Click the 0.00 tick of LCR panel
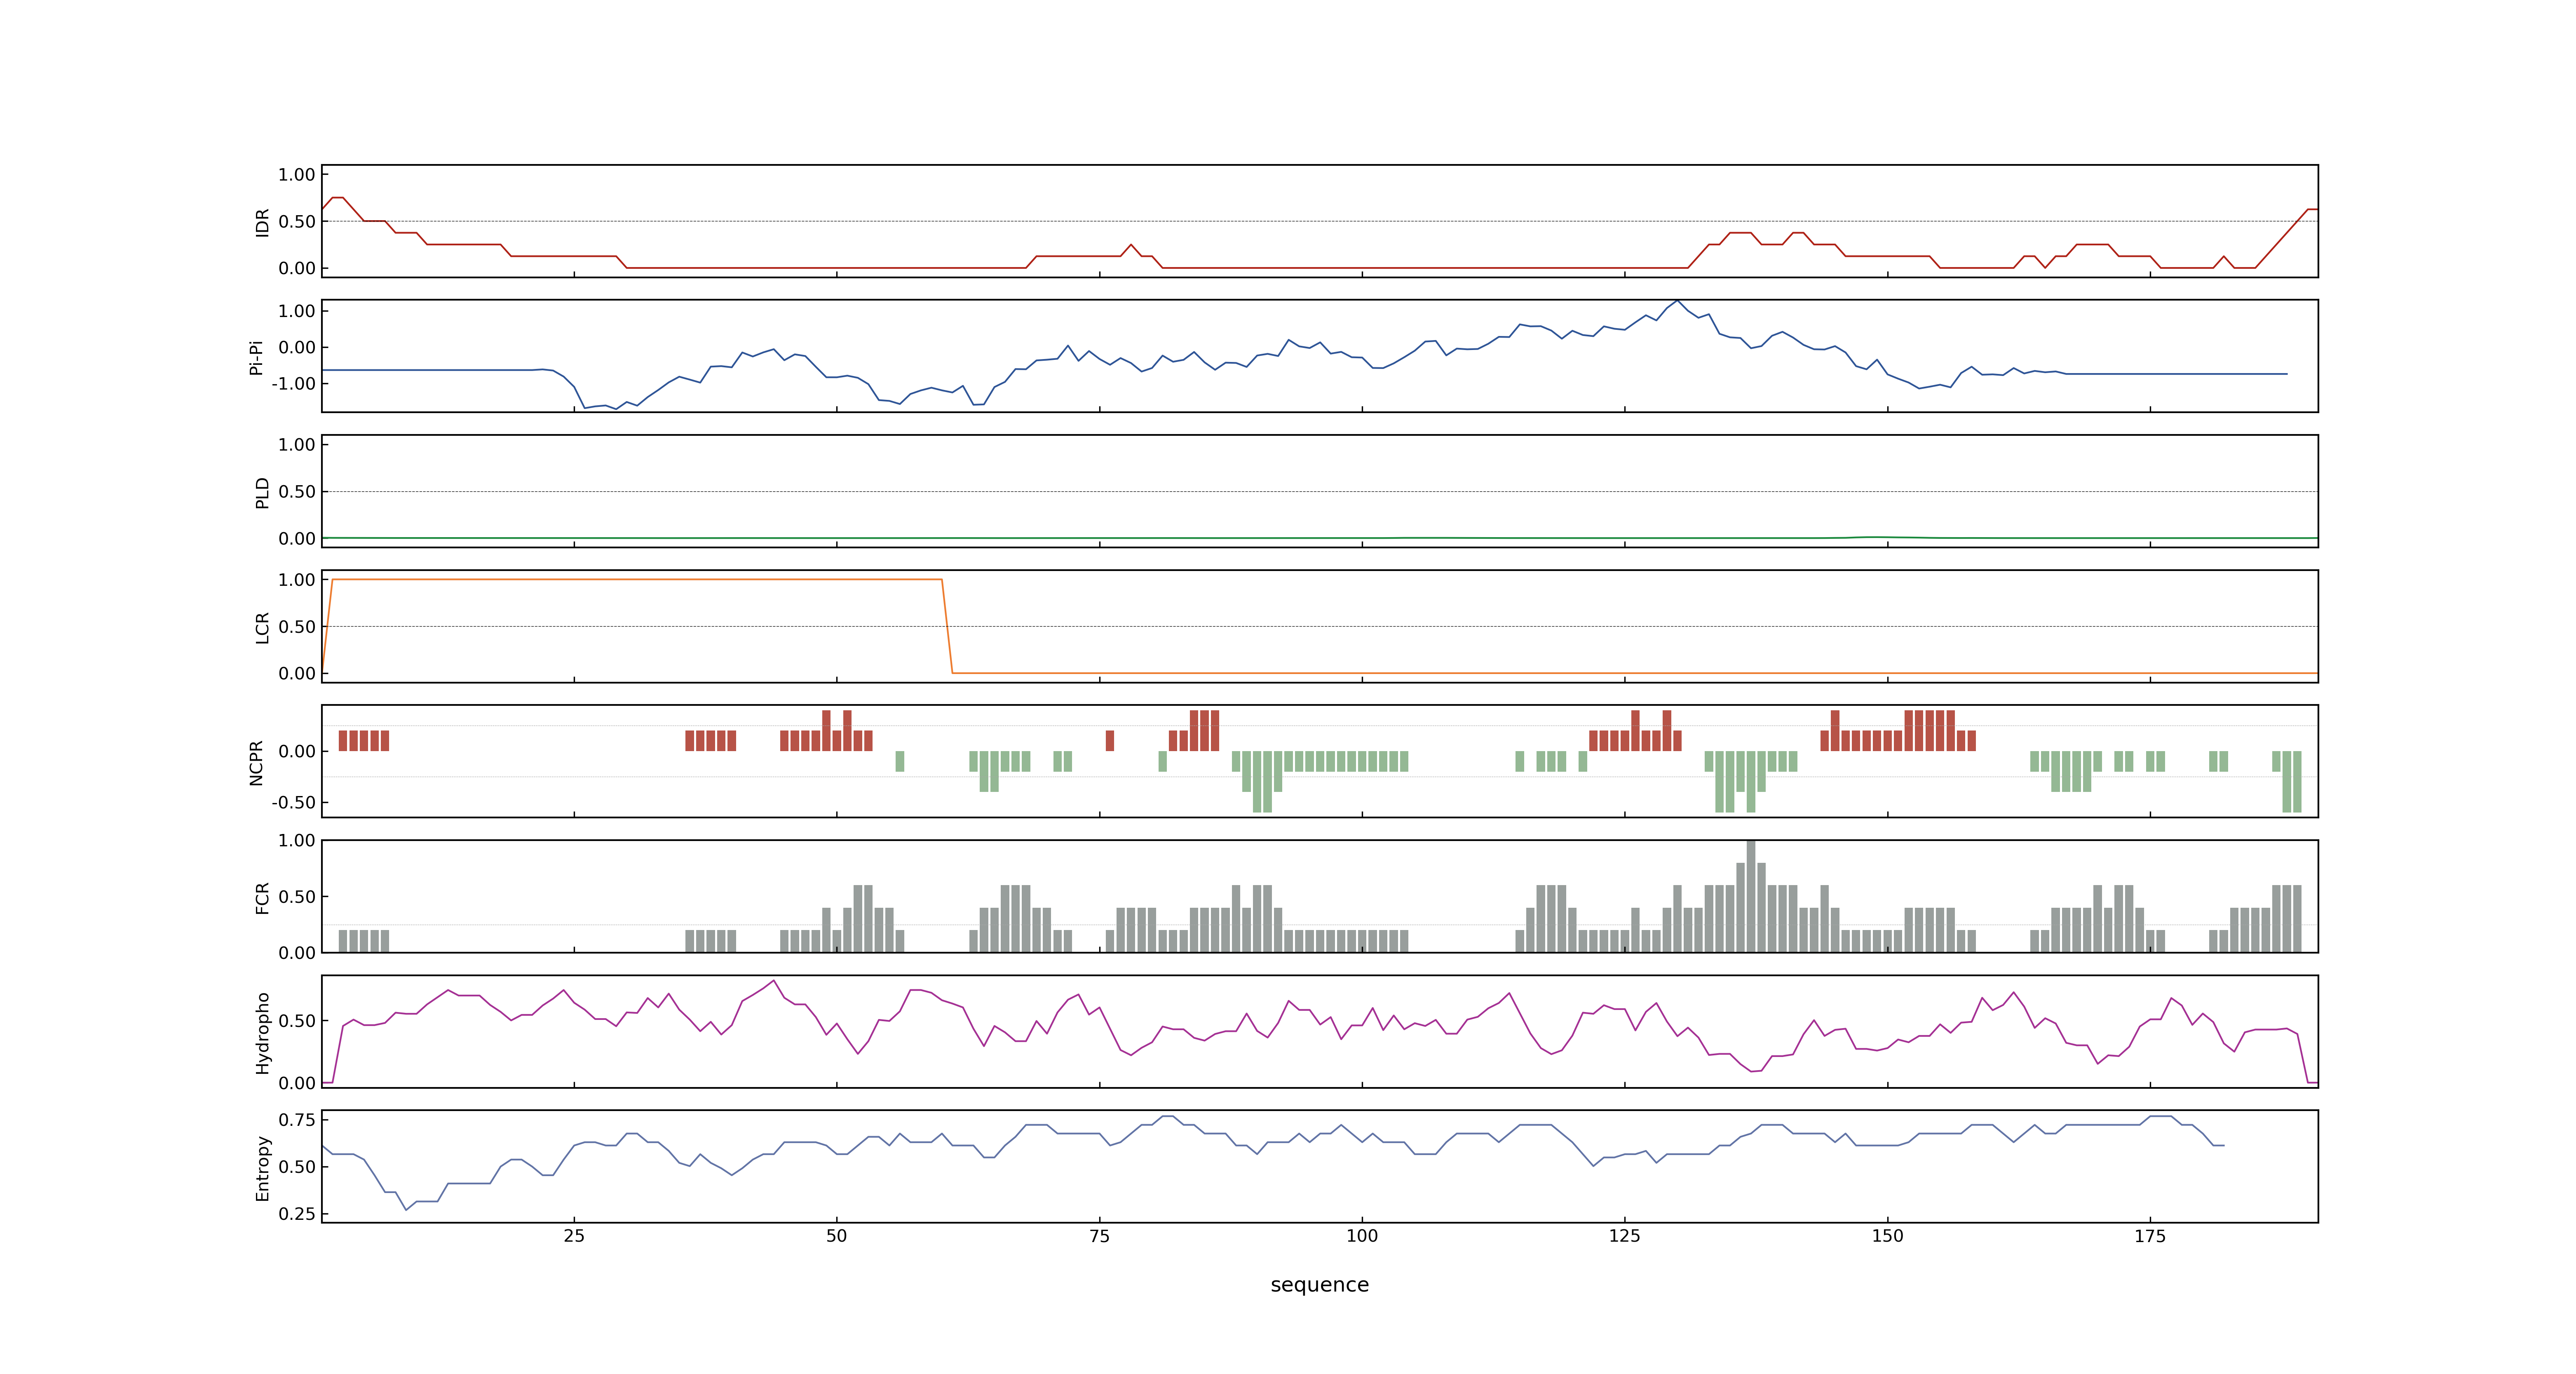Image resolution: width=2576 pixels, height=1374 pixels. pyautogui.click(x=297, y=674)
